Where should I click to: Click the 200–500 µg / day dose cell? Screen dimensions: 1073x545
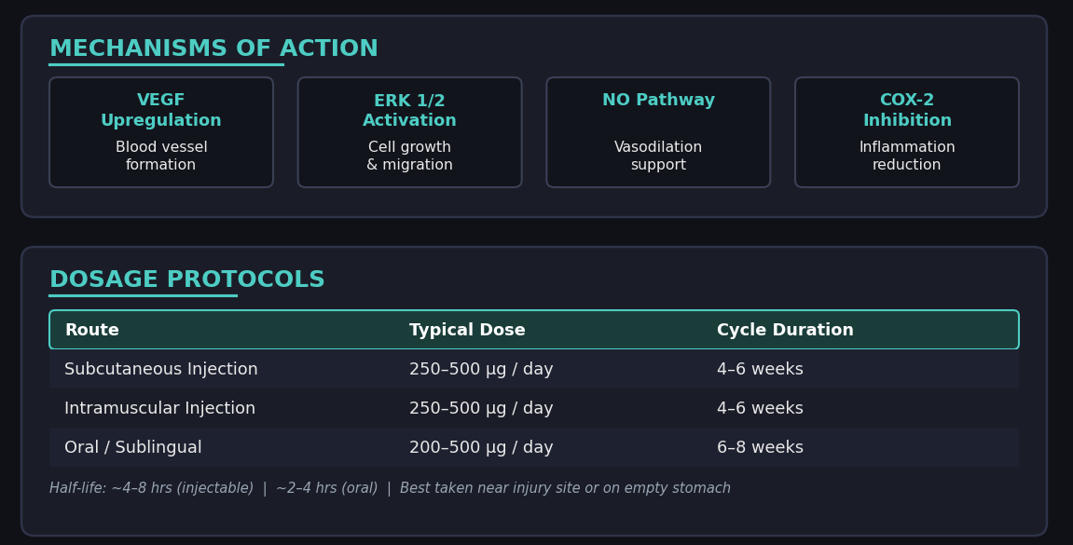(x=481, y=448)
